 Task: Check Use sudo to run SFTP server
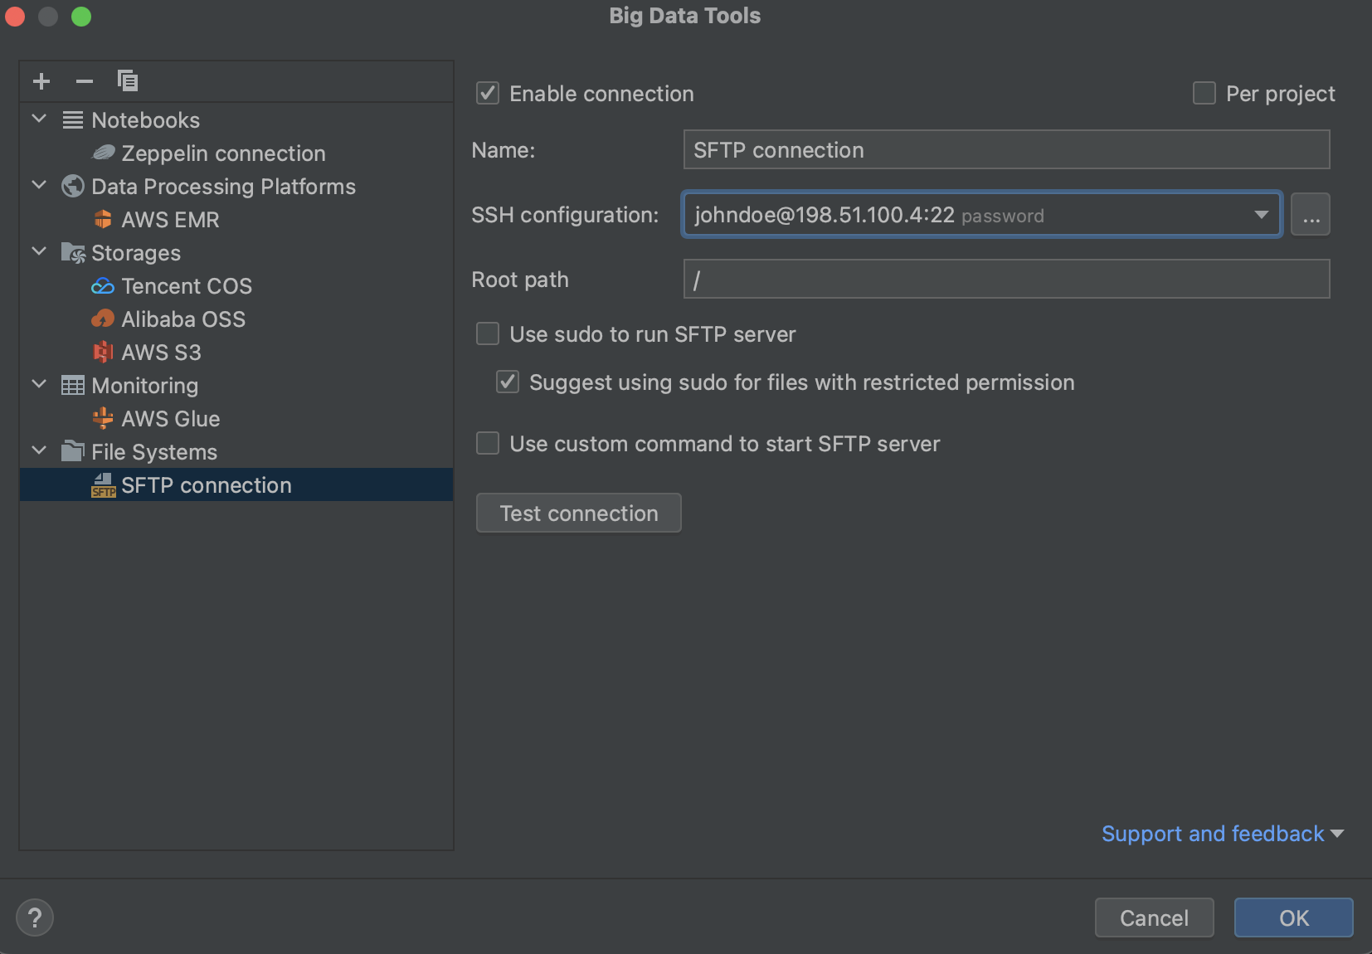(x=488, y=333)
